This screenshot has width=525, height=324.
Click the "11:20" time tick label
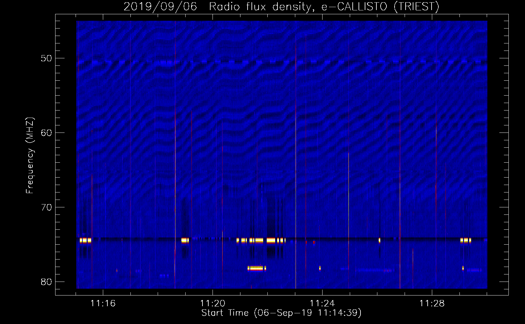click(x=213, y=303)
